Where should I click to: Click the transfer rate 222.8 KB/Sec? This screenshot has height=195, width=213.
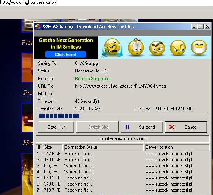coord(88,109)
